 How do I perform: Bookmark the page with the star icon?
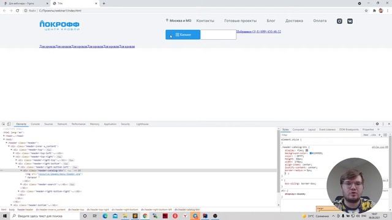click(366, 11)
